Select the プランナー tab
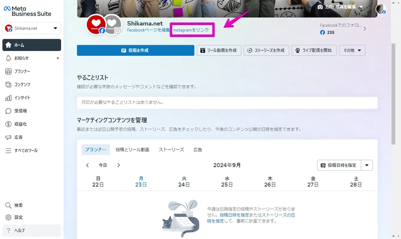 click(96, 150)
